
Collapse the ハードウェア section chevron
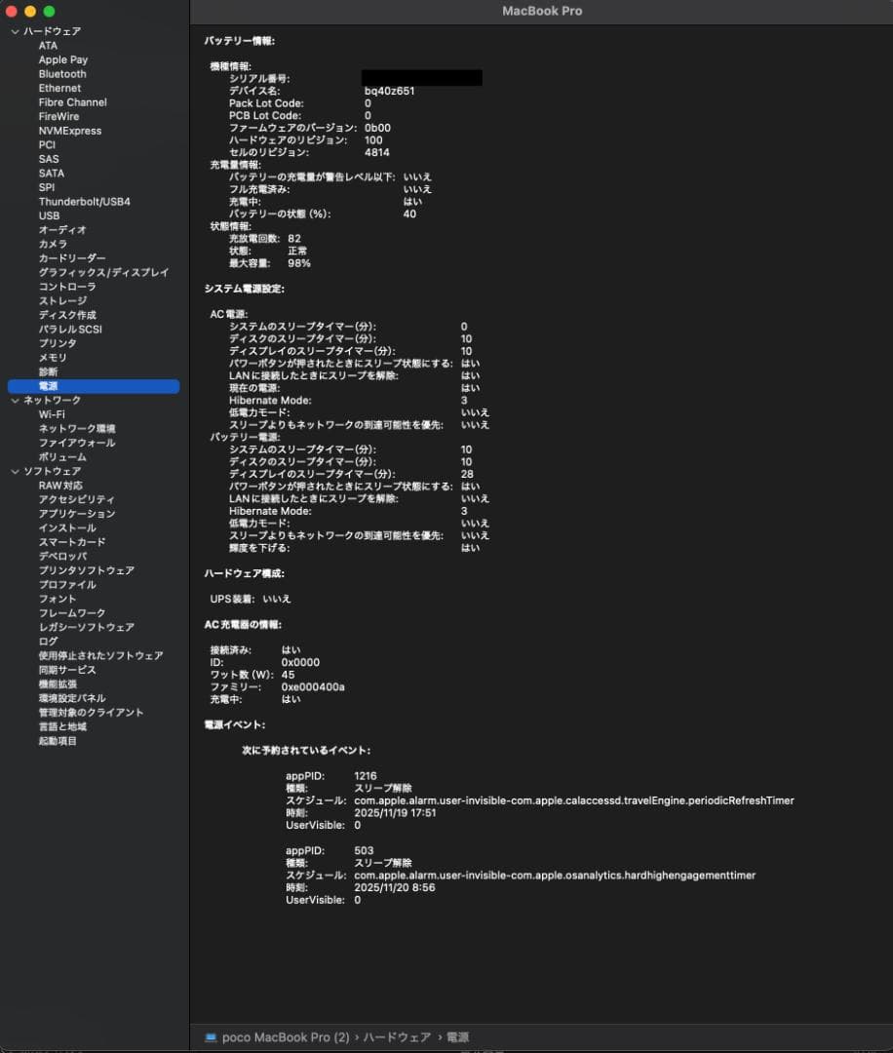tap(15, 31)
